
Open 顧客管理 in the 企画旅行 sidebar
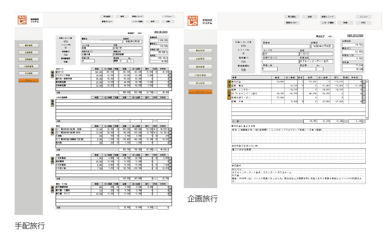[x=199, y=50]
